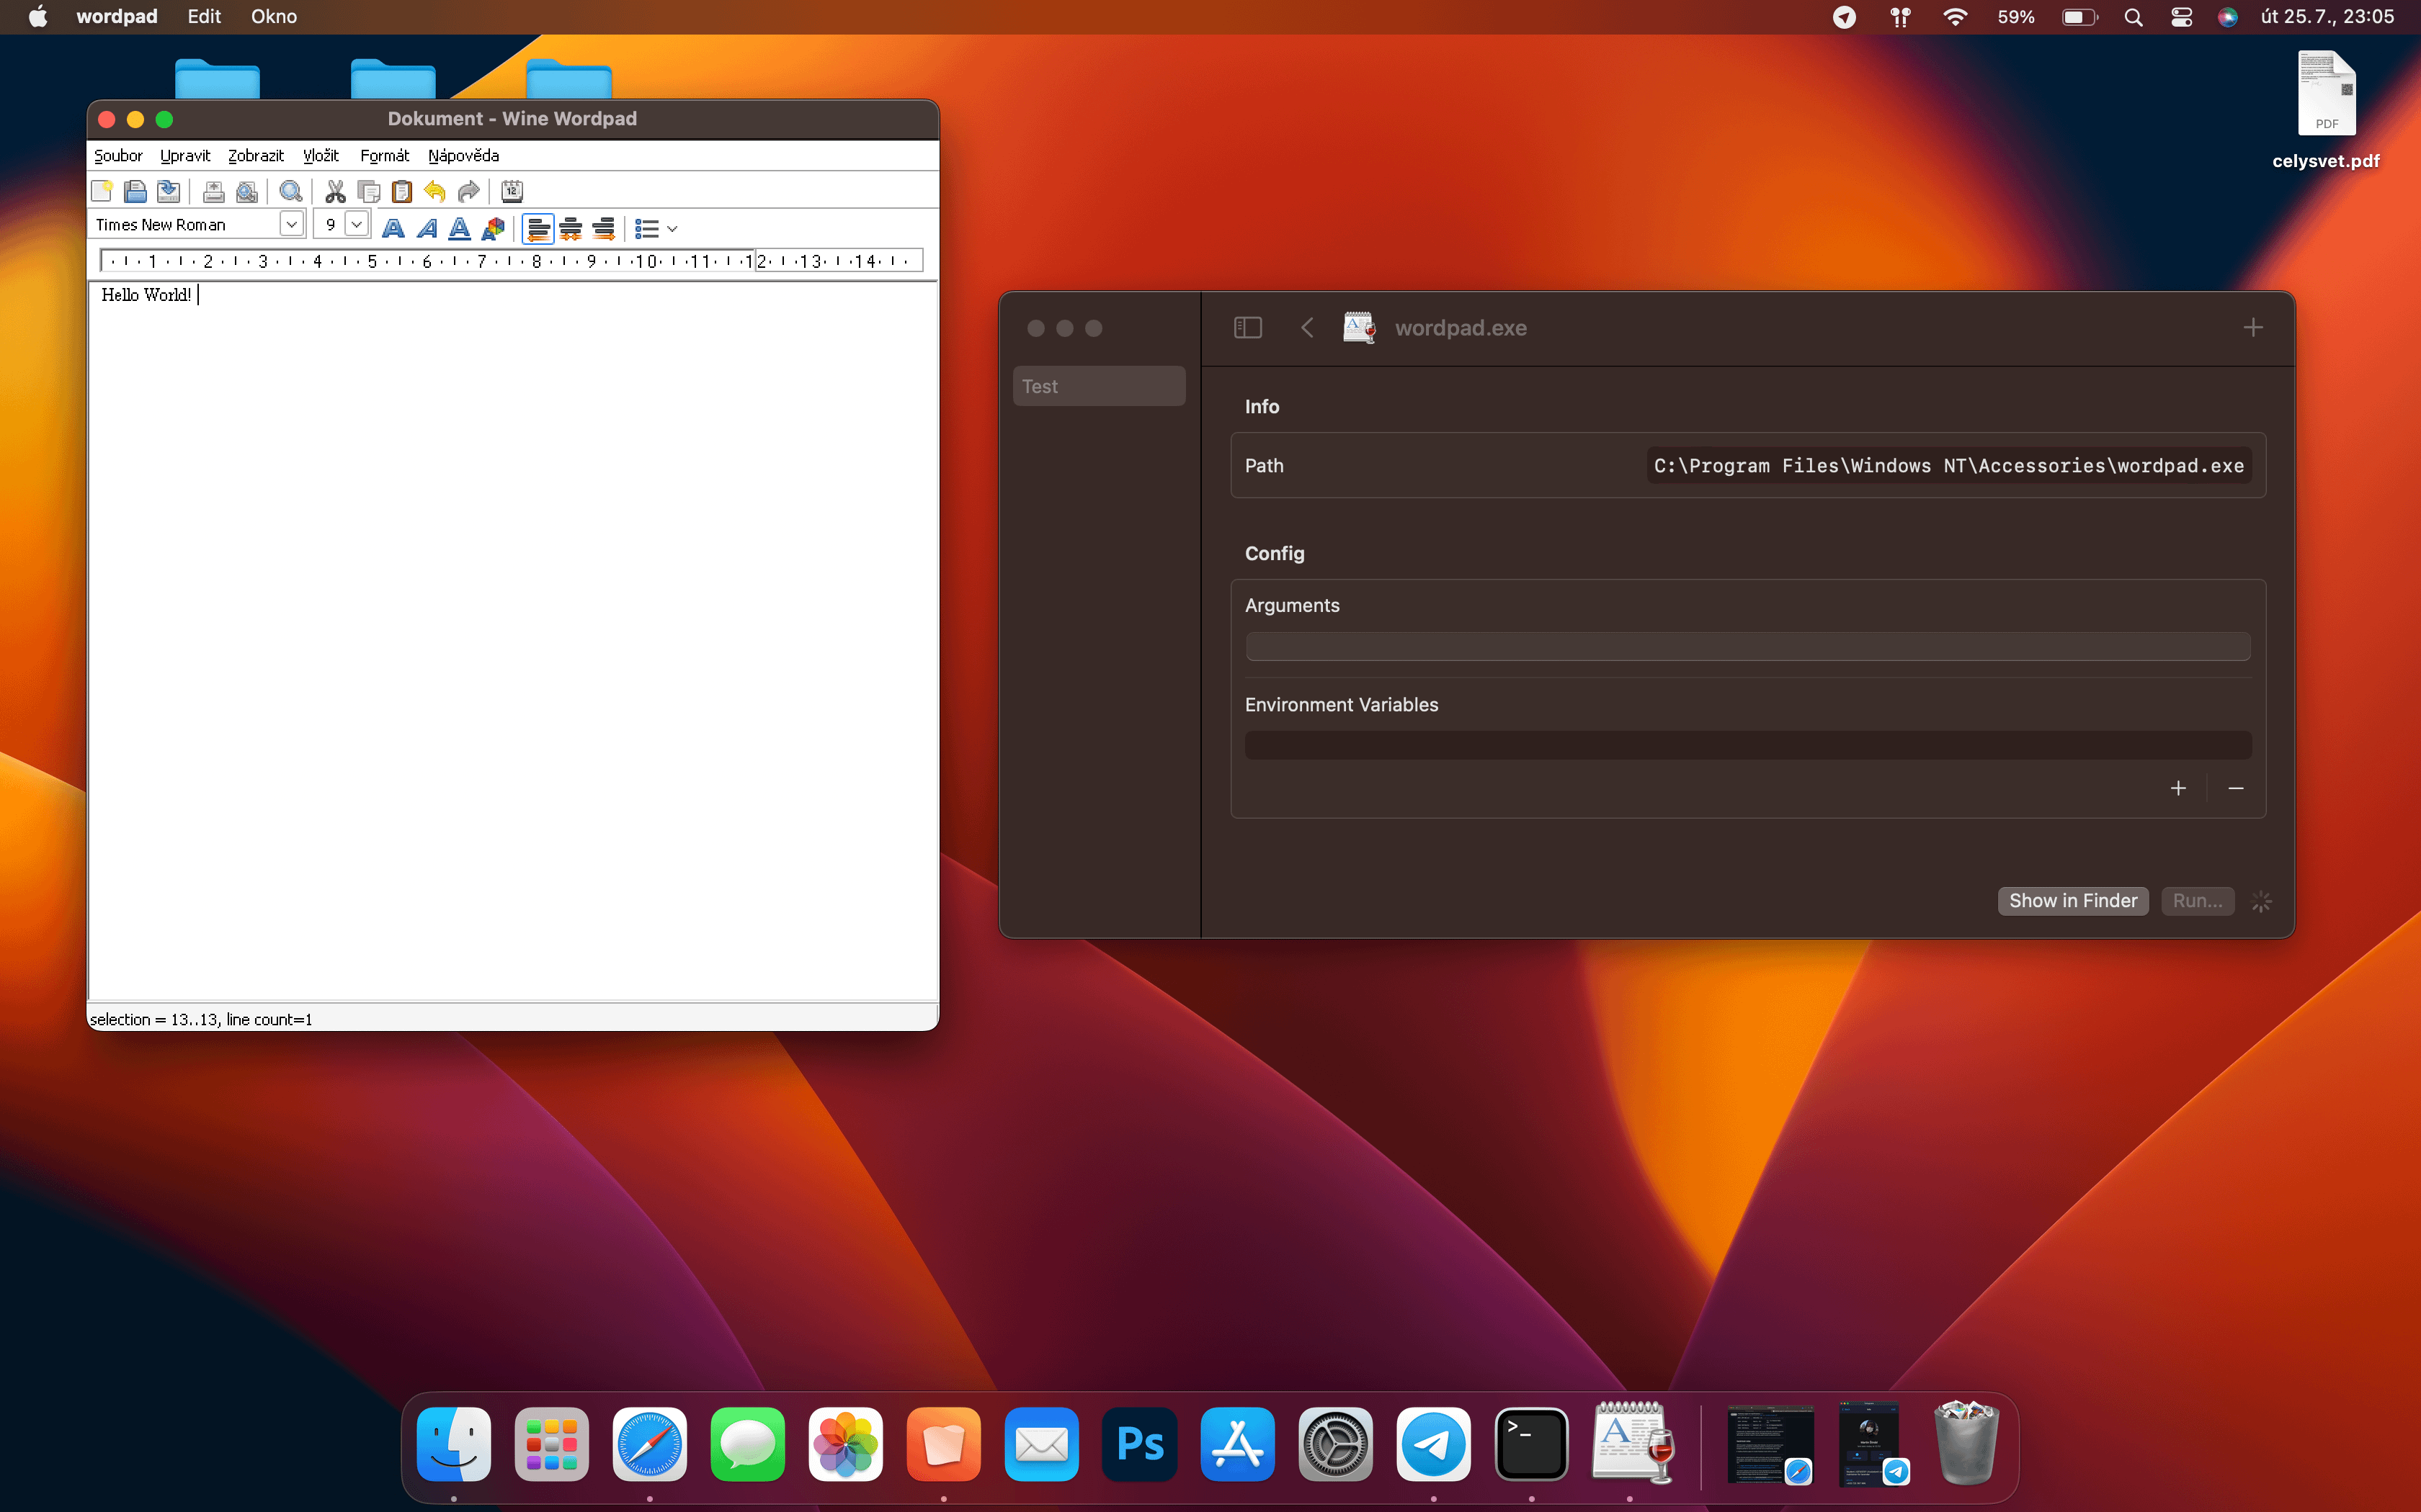The image size is (2421, 1512).
Task: Open Terminal from the Dock
Action: [x=1532, y=1444]
